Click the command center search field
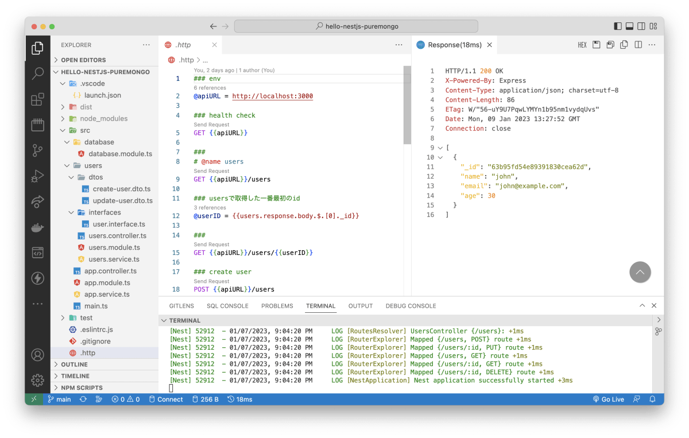The width and height of the screenshot is (689, 438). [356, 26]
